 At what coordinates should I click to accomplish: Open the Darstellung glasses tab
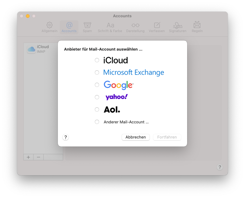point(135,27)
